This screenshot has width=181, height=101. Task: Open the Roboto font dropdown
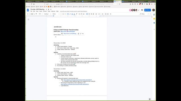click(x=56, y=14)
